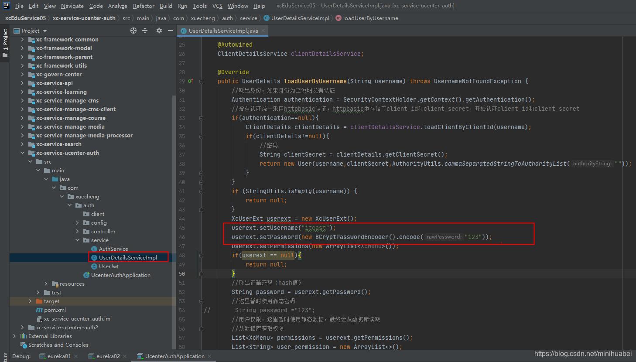Click the fold marker at line 33
636x362 pixels.
pyautogui.click(x=201, y=118)
